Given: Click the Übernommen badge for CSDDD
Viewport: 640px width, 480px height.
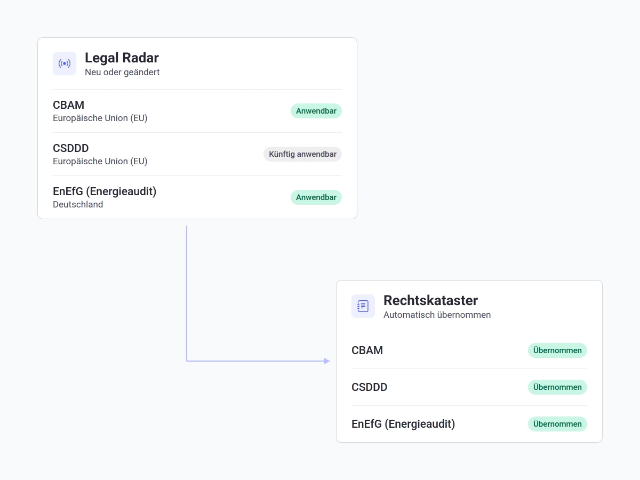Looking at the screenshot, I should [557, 387].
